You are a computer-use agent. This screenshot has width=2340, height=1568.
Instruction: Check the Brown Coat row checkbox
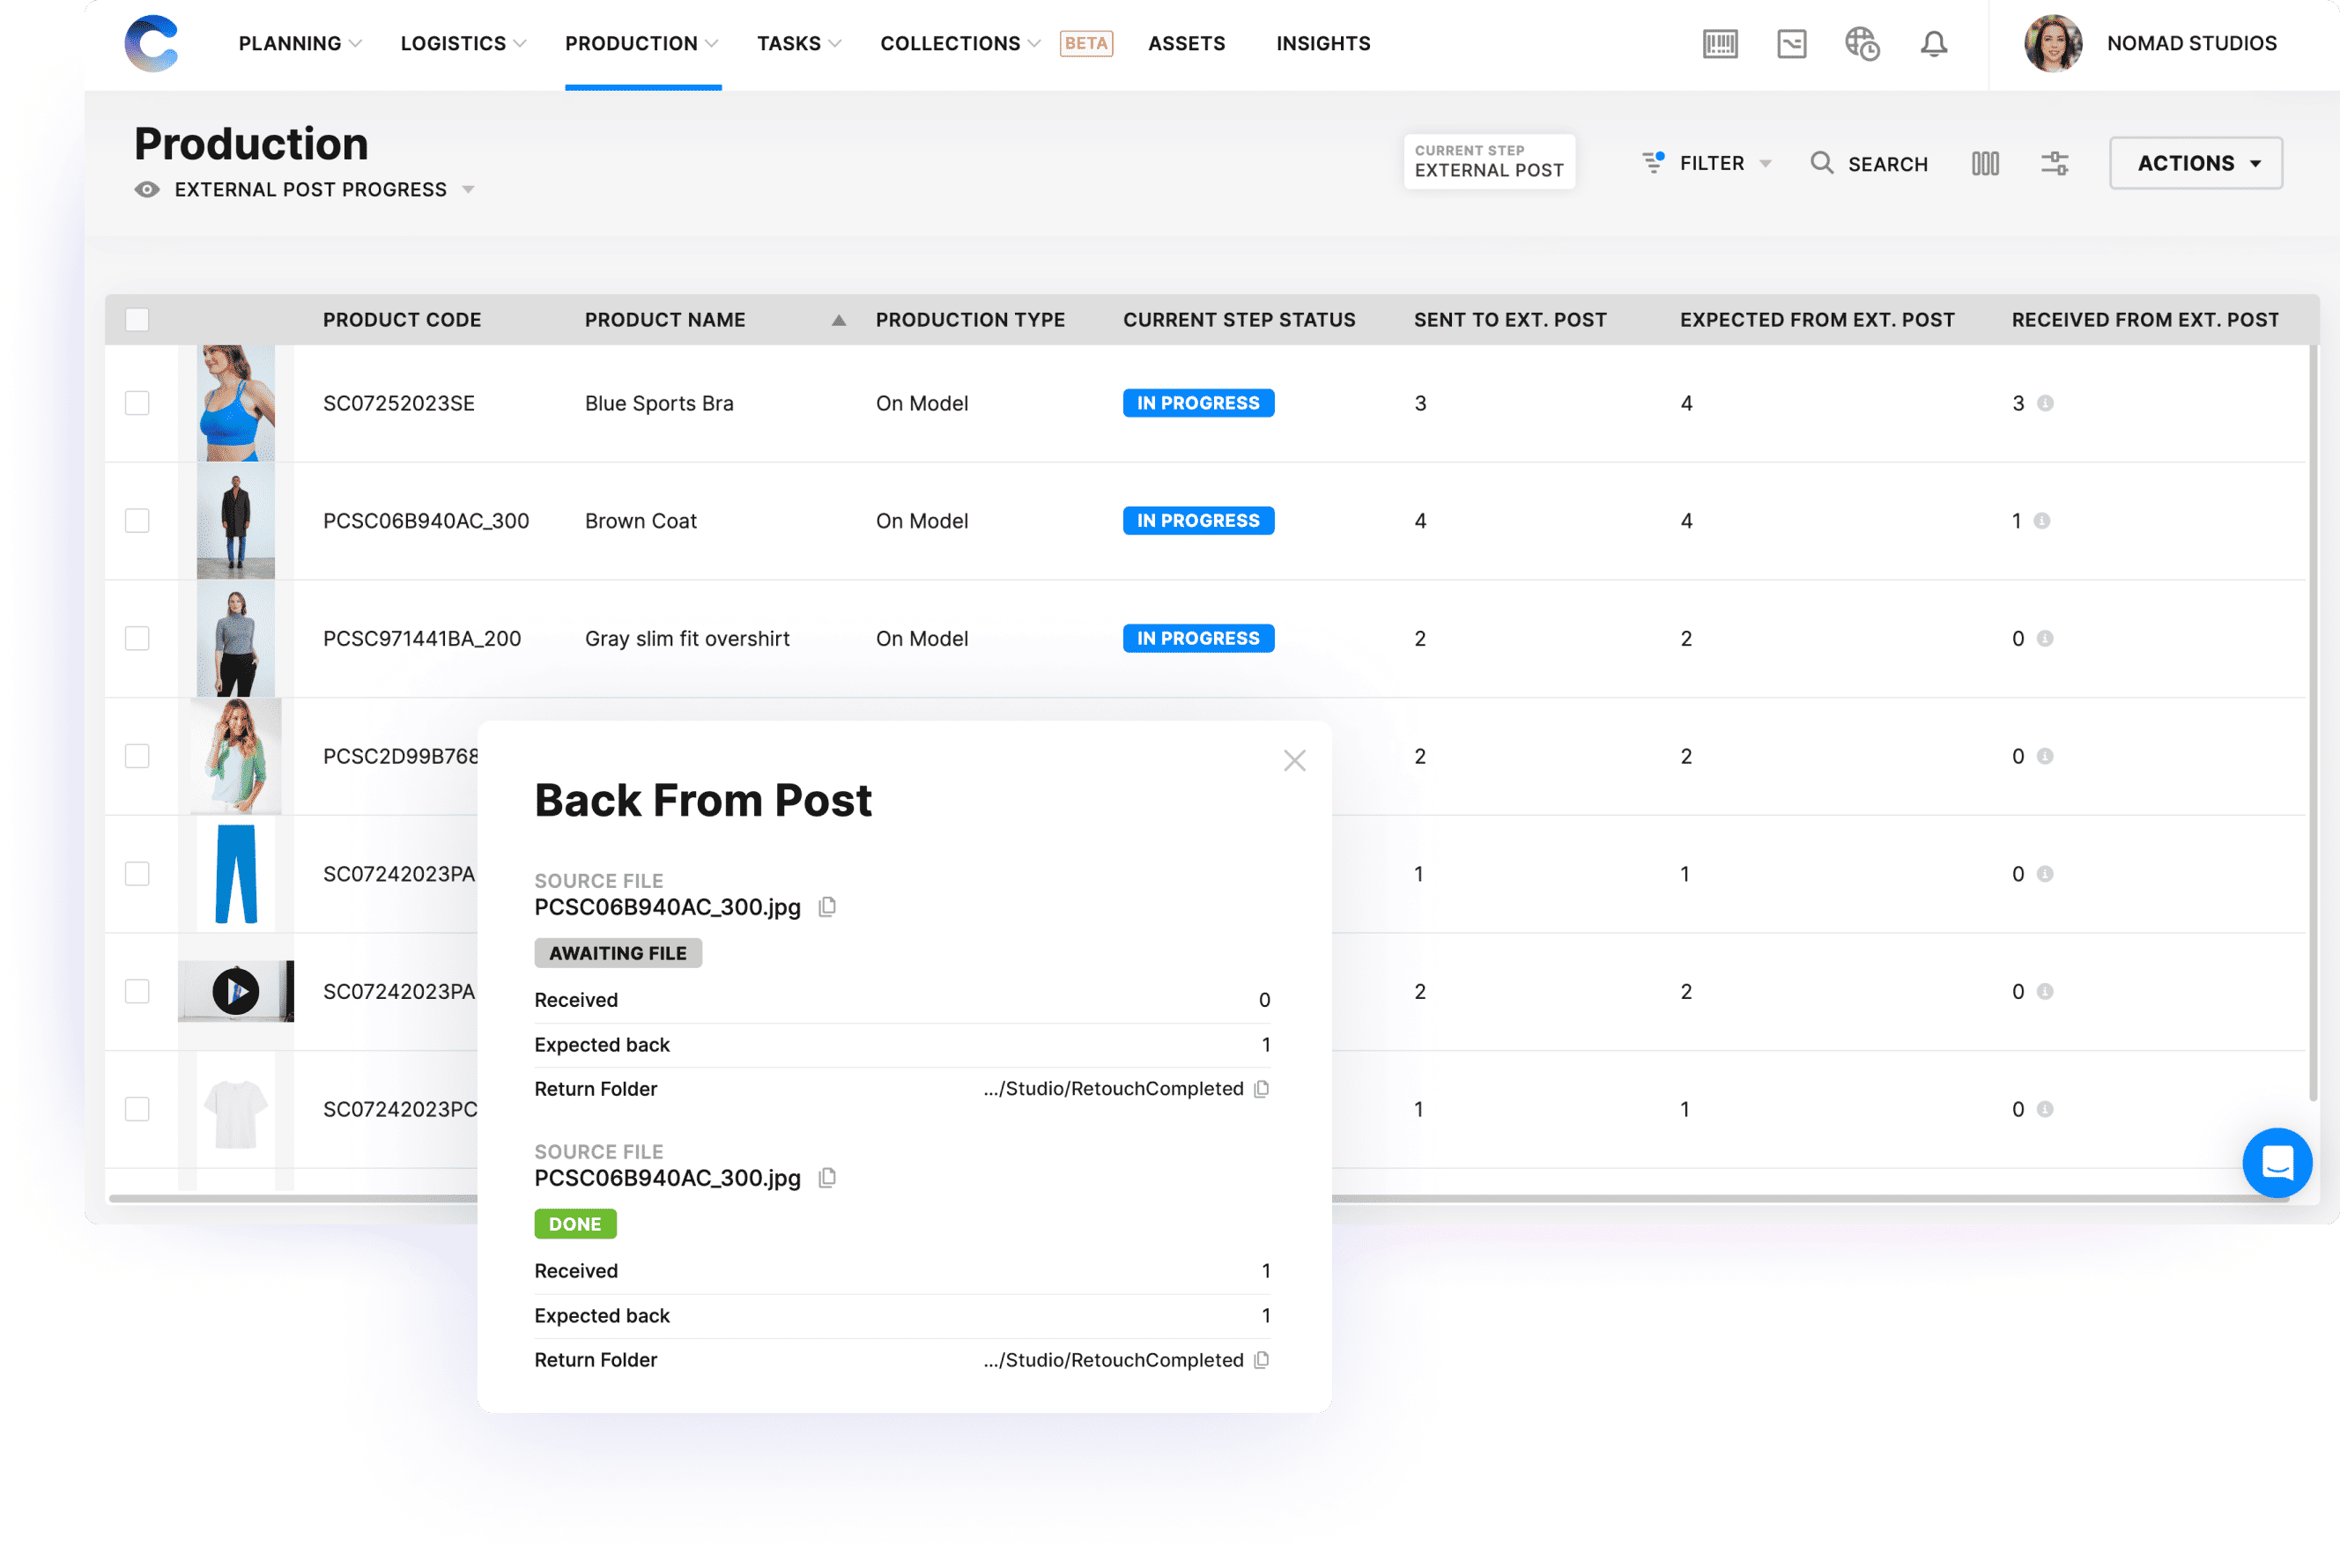pyautogui.click(x=137, y=520)
